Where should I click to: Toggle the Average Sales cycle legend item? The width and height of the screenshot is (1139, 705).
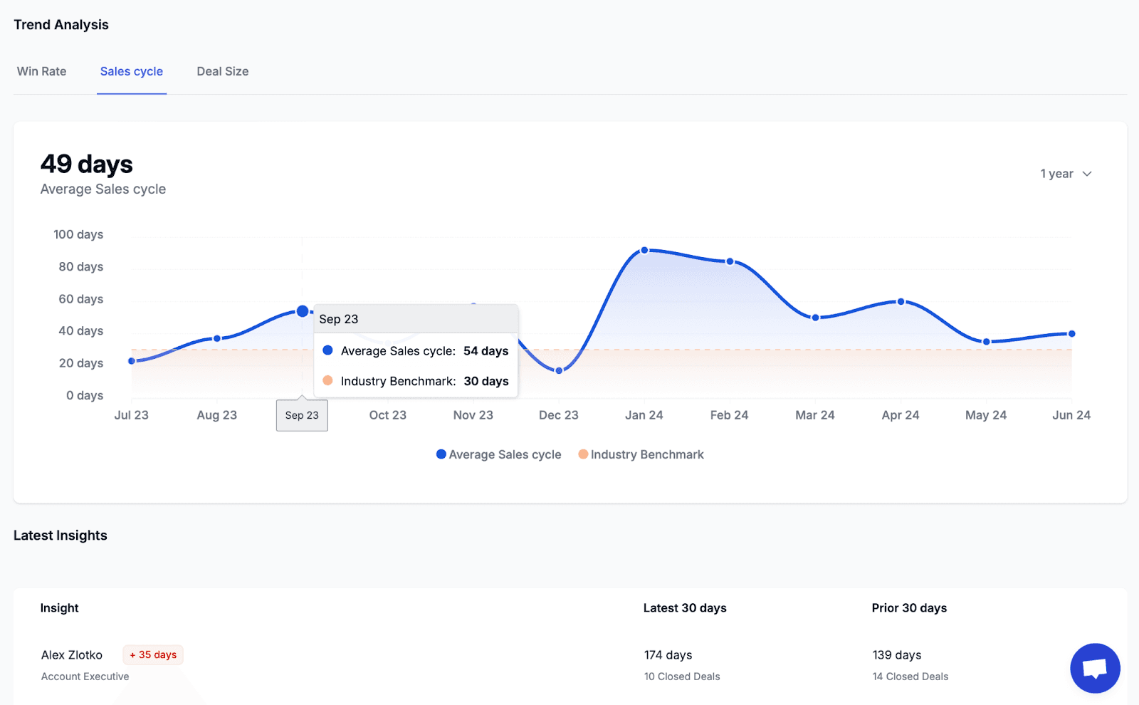[498, 454]
